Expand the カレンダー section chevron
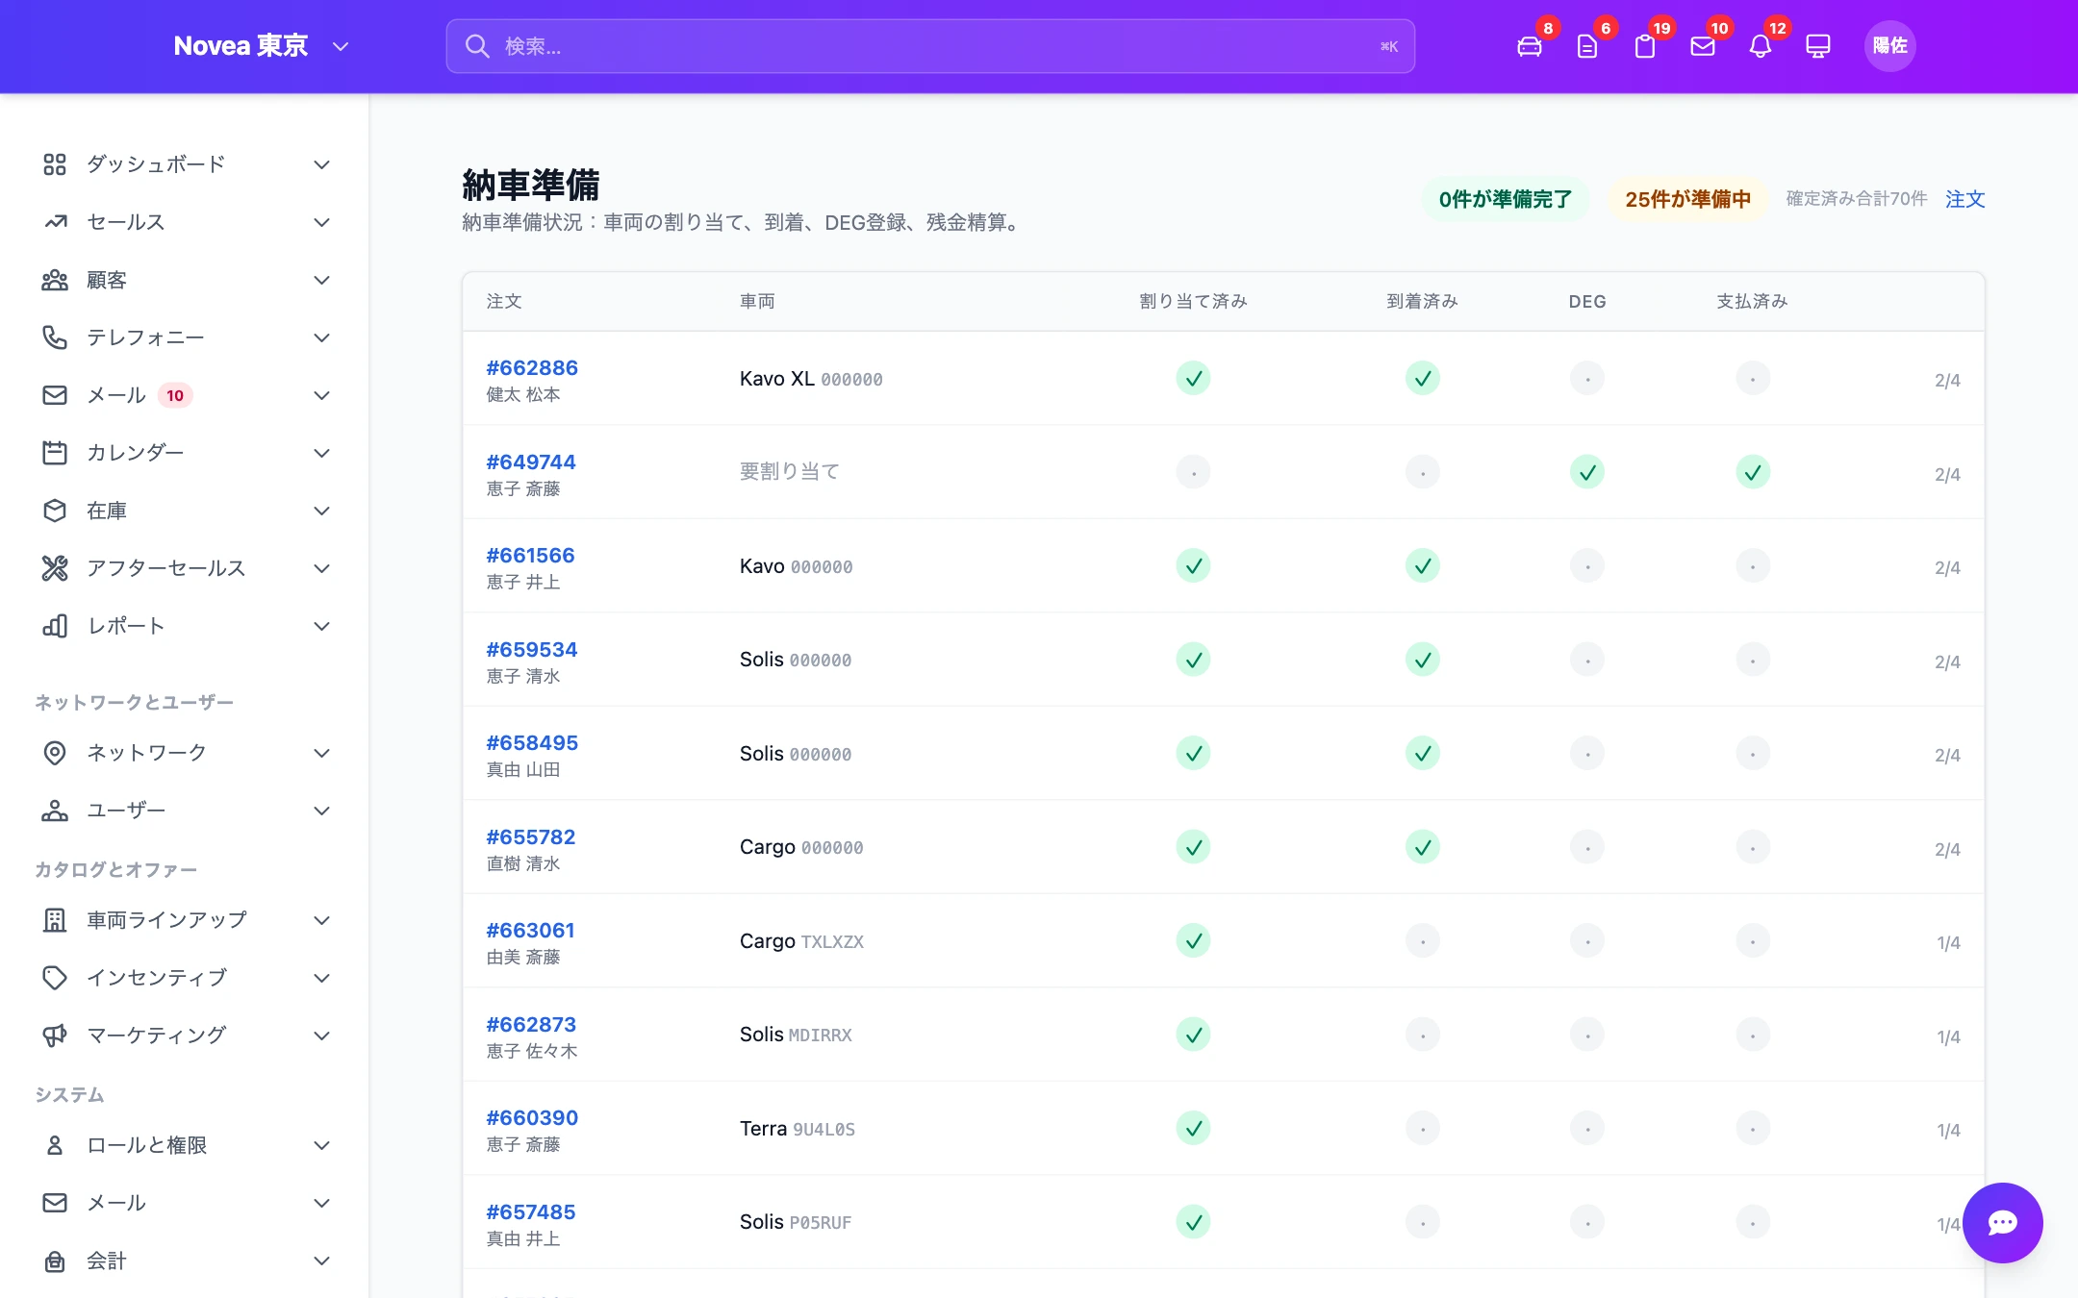Viewport: 2078px width, 1298px height. pos(322,453)
